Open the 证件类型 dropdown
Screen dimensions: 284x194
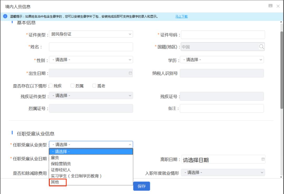91,34
